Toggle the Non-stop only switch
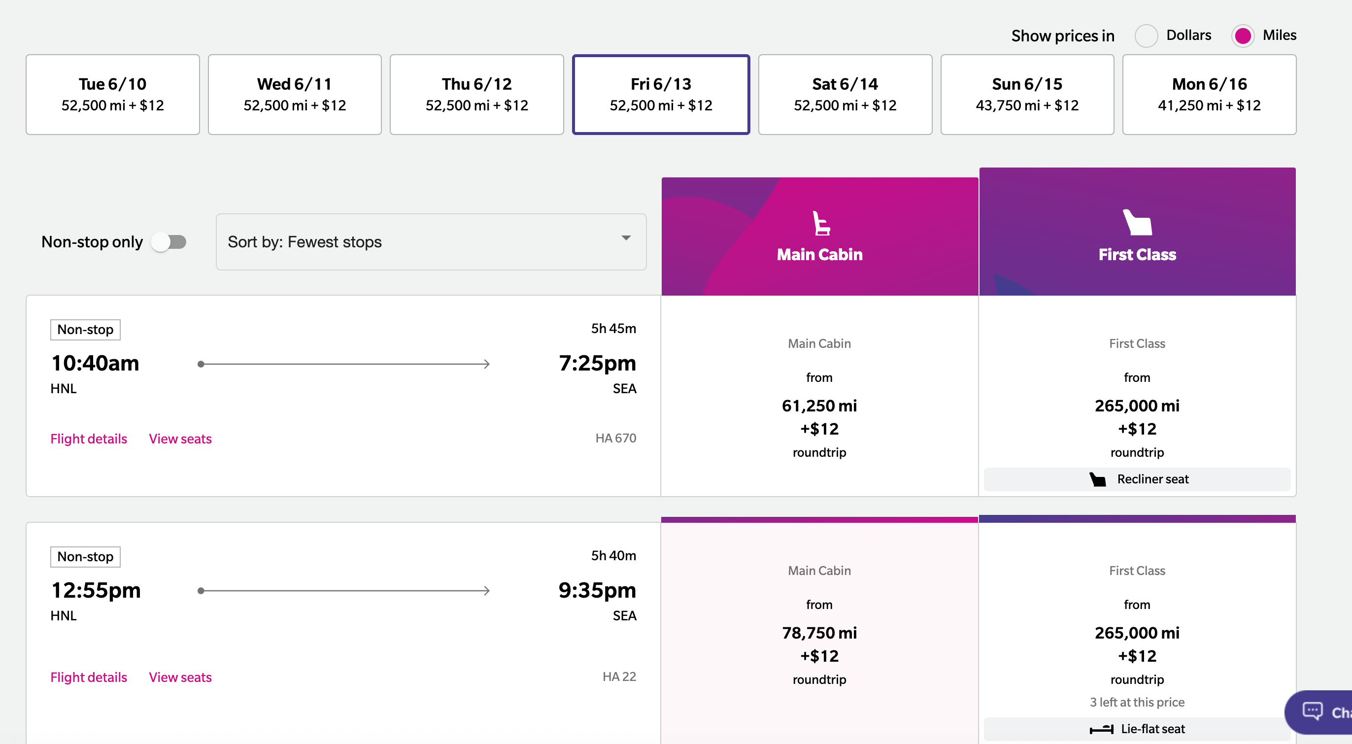The height and width of the screenshot is (744, 1352). pos(169,242)
